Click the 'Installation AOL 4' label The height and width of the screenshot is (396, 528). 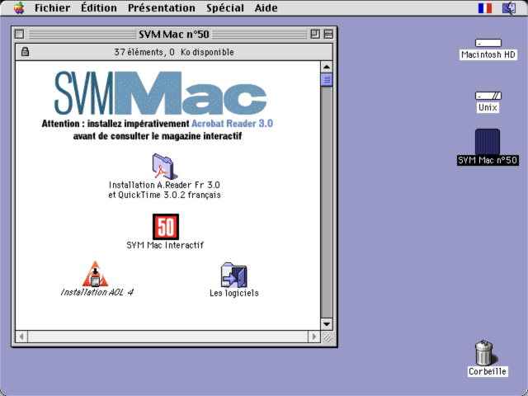tap(97, 292)
